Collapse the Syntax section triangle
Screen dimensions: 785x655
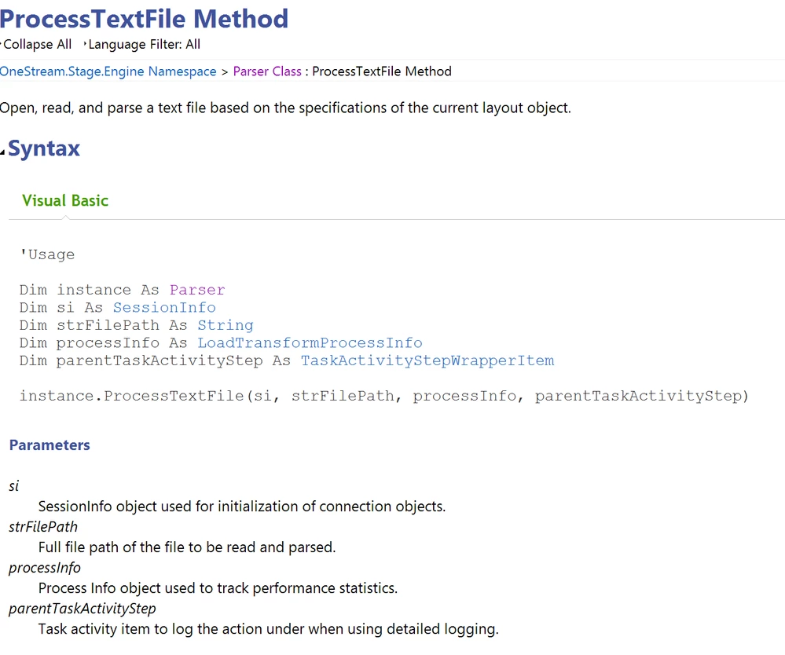coord(2,152)
